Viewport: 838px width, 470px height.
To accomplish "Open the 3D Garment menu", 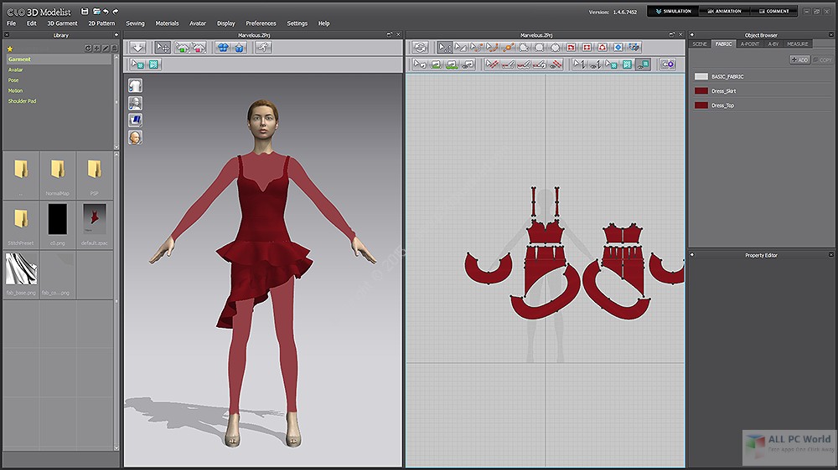I will [x=62, y=23].
